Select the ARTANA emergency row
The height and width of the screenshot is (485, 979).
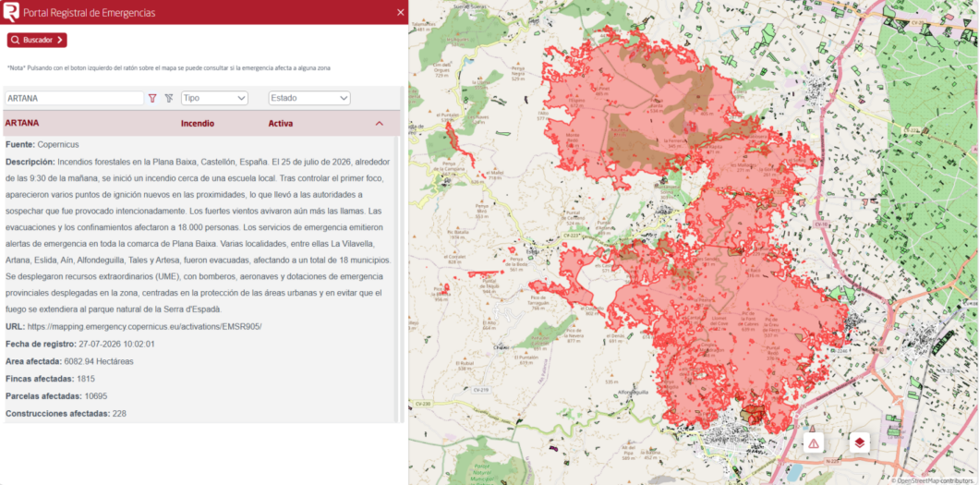click(x=201, y=124)
